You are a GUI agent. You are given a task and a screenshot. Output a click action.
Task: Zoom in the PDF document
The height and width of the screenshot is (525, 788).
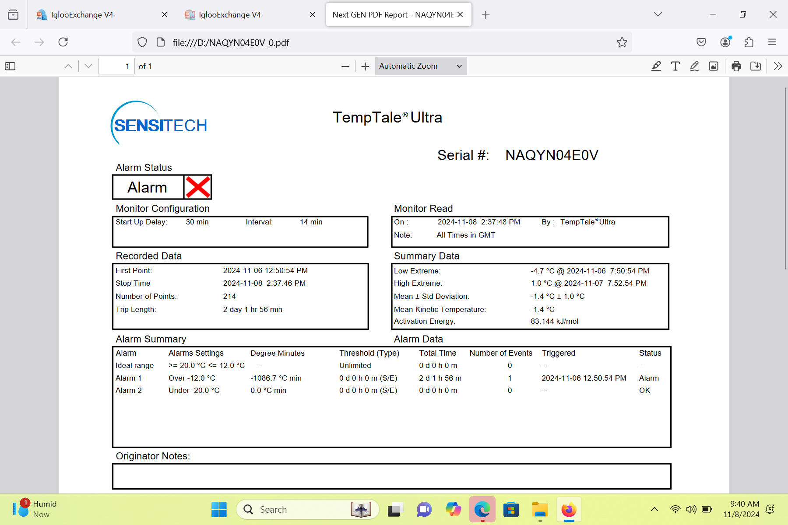tap(366, 66)
